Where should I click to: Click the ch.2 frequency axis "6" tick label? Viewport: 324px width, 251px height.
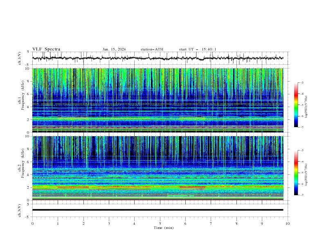tap(29, 162)
